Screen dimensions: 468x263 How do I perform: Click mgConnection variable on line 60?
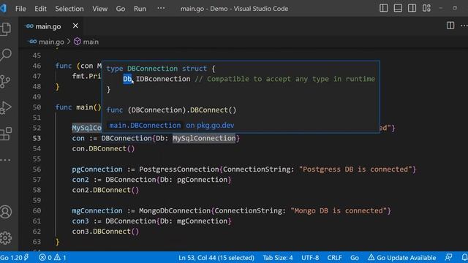97,211
